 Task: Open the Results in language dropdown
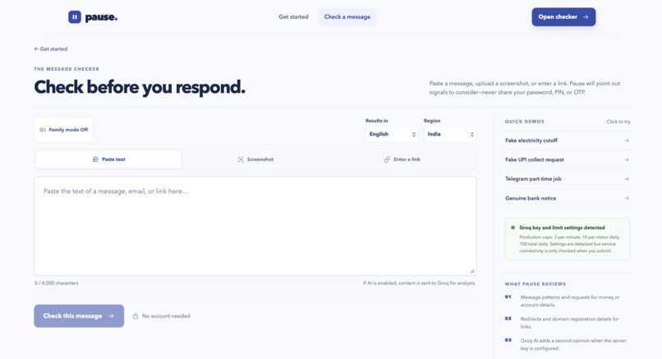pos(392,134)
